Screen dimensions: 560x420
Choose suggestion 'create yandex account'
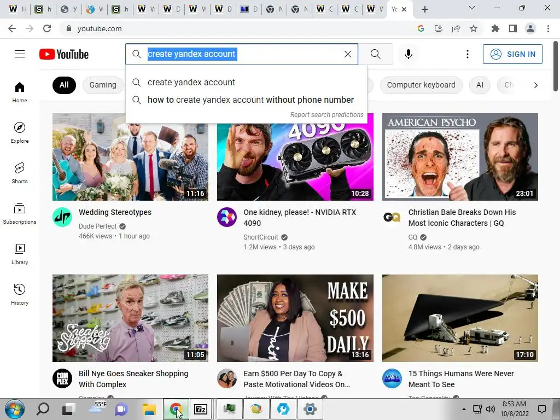click(x=246, y=82)
